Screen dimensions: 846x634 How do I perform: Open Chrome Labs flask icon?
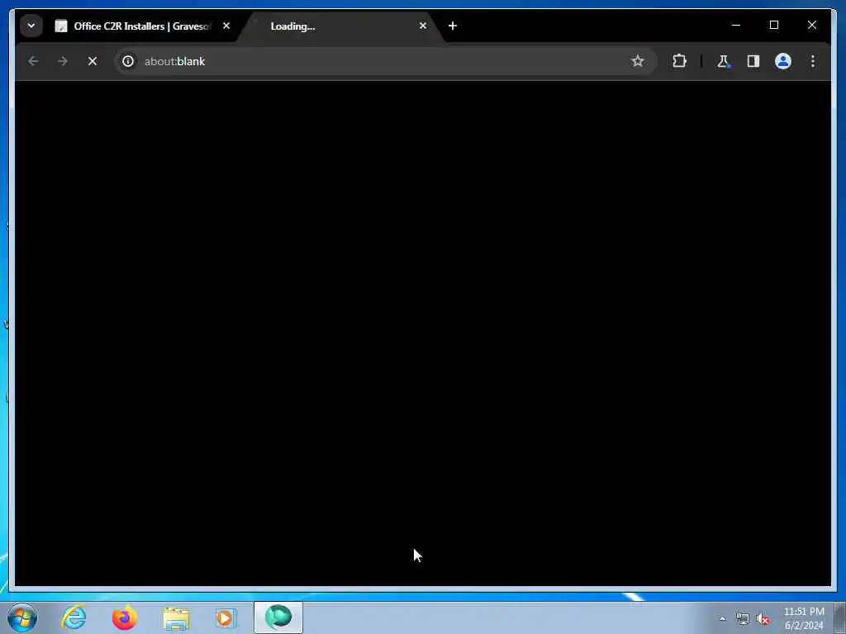click(x=724, y=61)
